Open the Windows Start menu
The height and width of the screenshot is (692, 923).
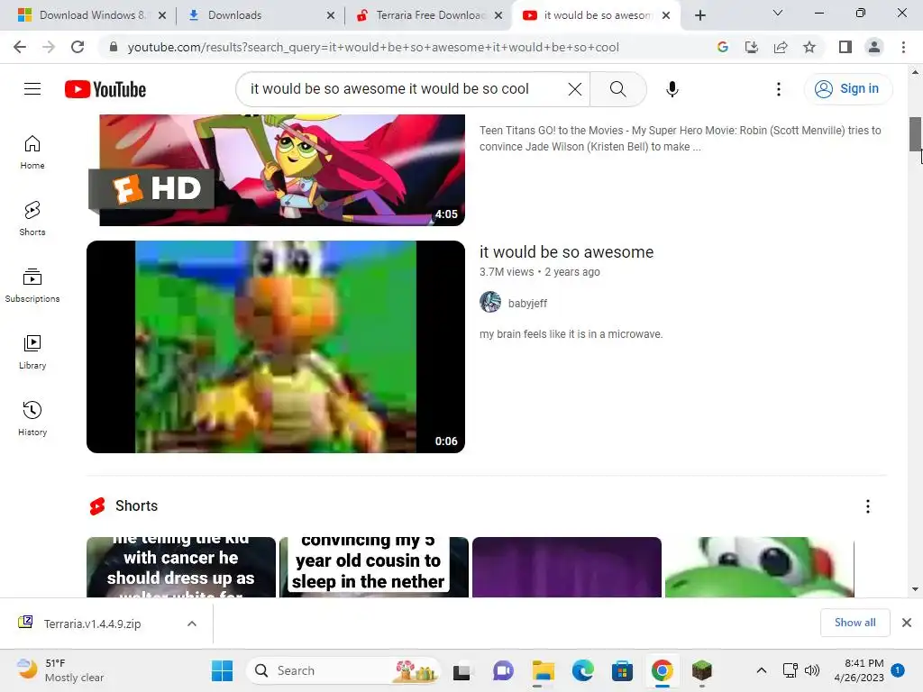click(x=222, y=670)
